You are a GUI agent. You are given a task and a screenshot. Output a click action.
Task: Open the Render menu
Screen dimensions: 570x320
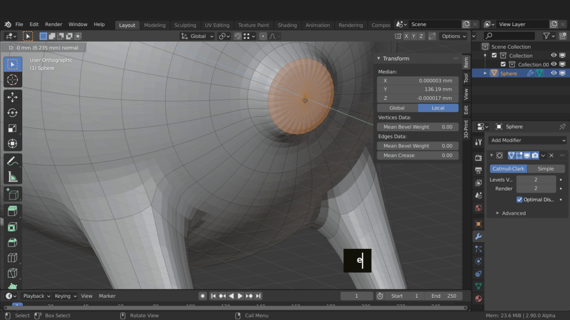pos(53,24)
